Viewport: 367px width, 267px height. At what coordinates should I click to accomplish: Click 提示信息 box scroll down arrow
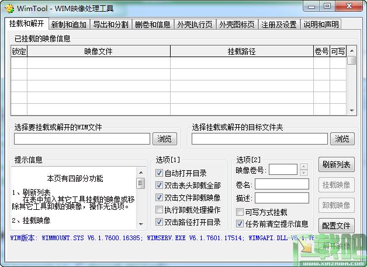tap(141, 224)
